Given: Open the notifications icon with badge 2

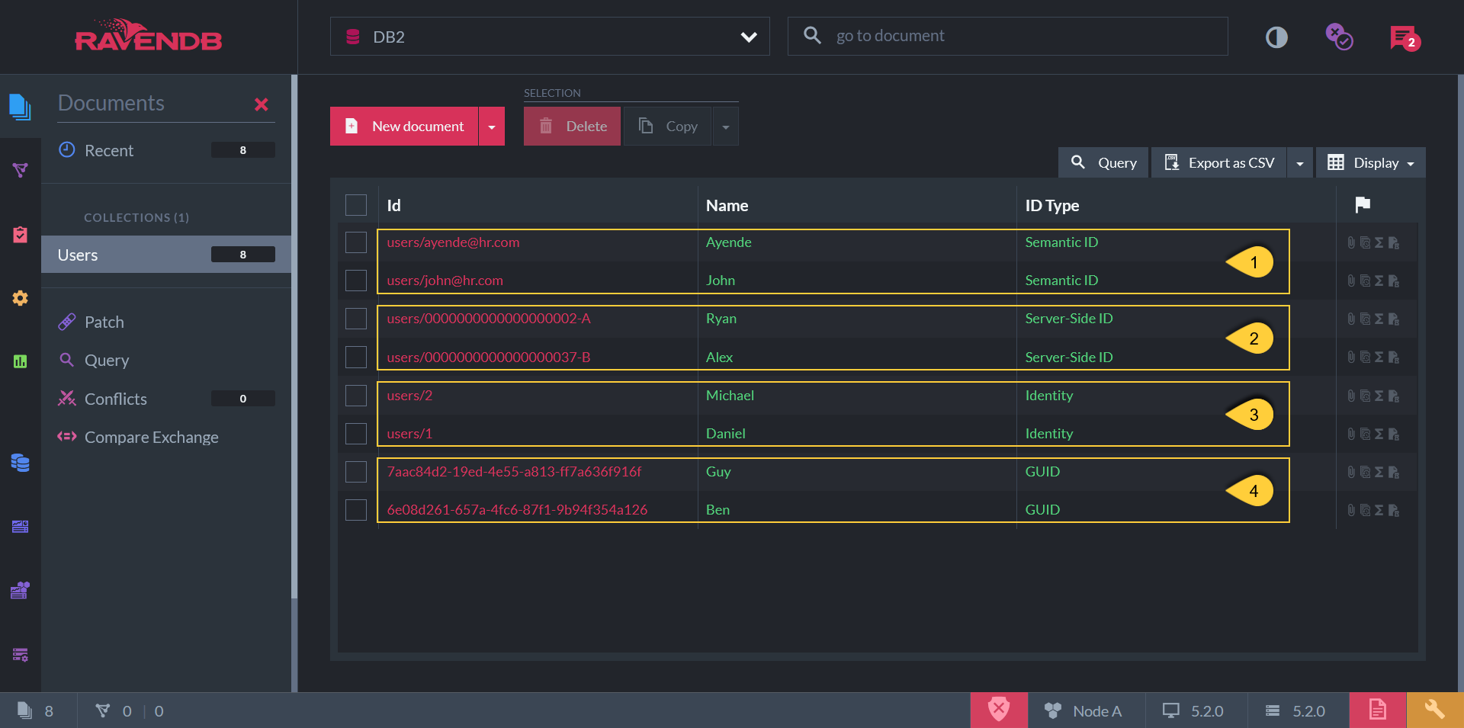Looking at the screenshot, I should pyautogui.click(x=1405, y=37).
